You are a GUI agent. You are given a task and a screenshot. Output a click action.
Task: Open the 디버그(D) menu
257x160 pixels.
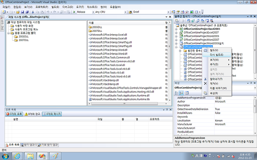click(68, 7)
